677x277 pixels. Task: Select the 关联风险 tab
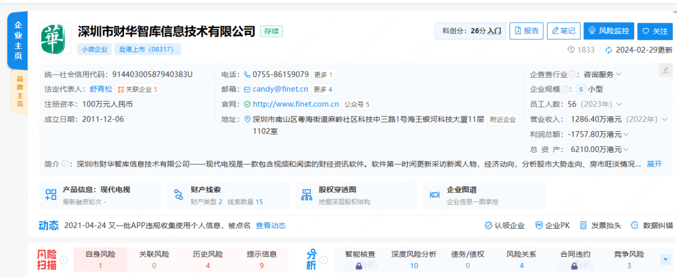[155, 260]
